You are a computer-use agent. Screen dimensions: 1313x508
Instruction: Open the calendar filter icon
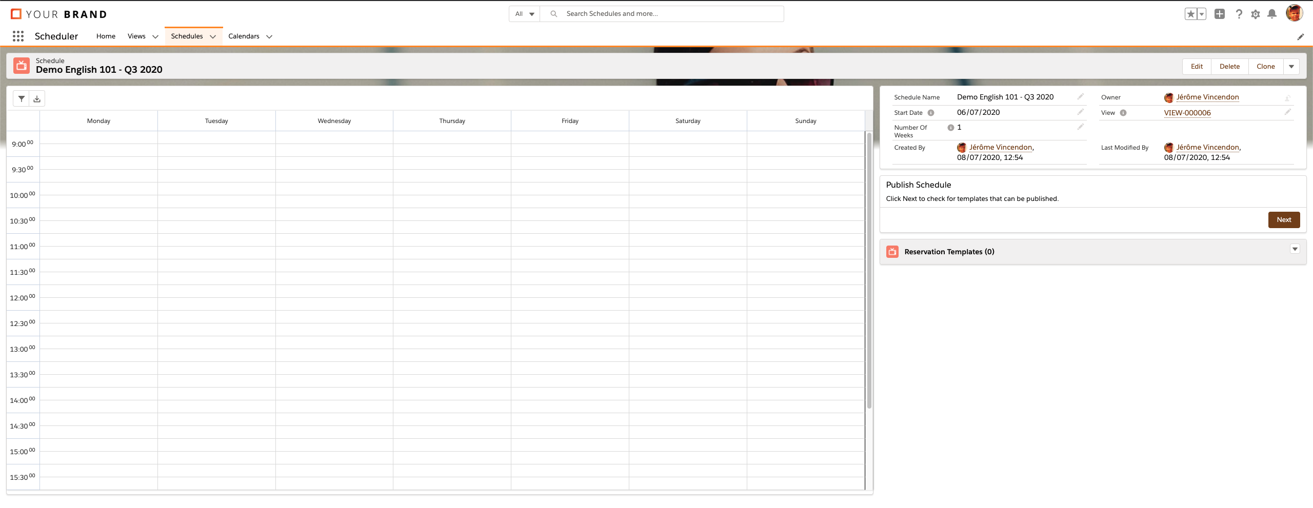[21, 98]
